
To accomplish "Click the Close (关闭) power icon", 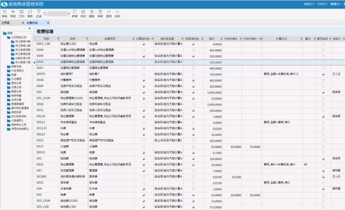I will (x=117, y=12).
